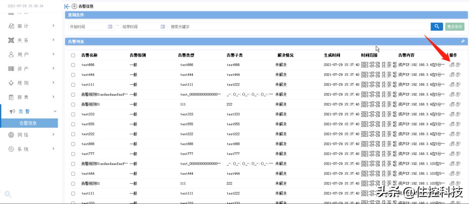Collapse the sidebar with the arrow-bar icon
Viewport: 469px width, 204px height.
point(67,6)
